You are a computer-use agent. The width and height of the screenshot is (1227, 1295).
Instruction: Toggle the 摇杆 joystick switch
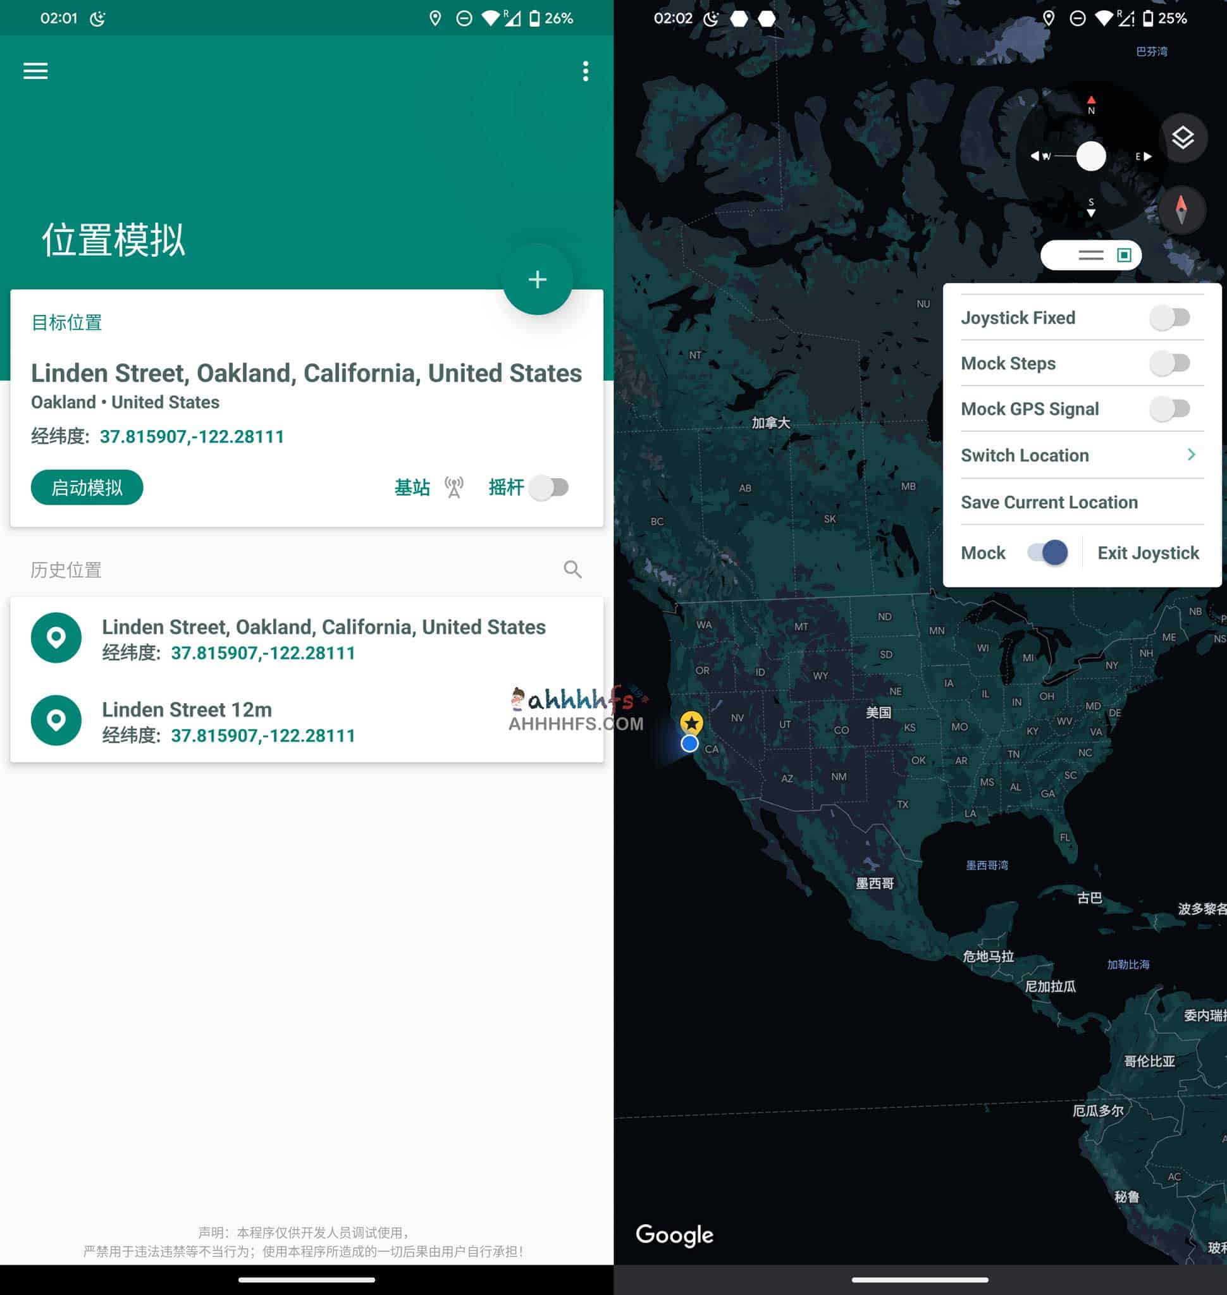coord(550,488)
